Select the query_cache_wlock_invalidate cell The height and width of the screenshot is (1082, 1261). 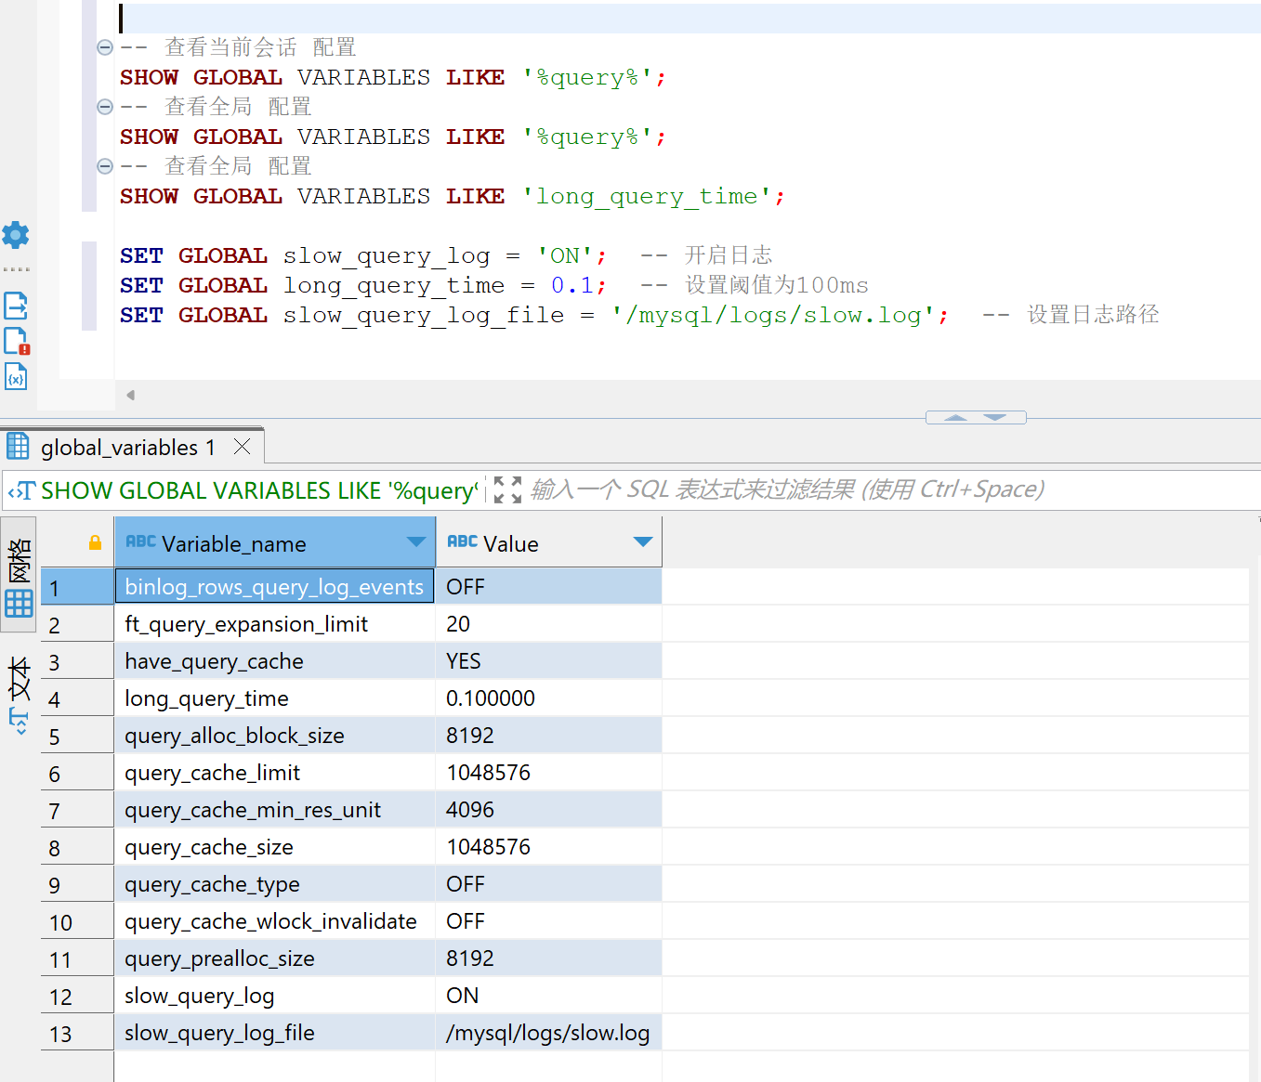274,920
